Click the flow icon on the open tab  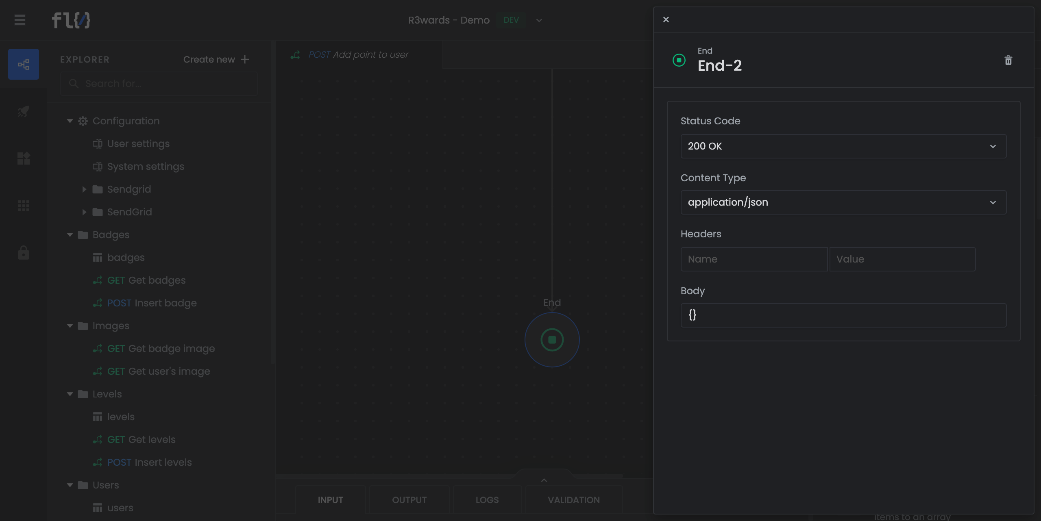click(296, 55)
